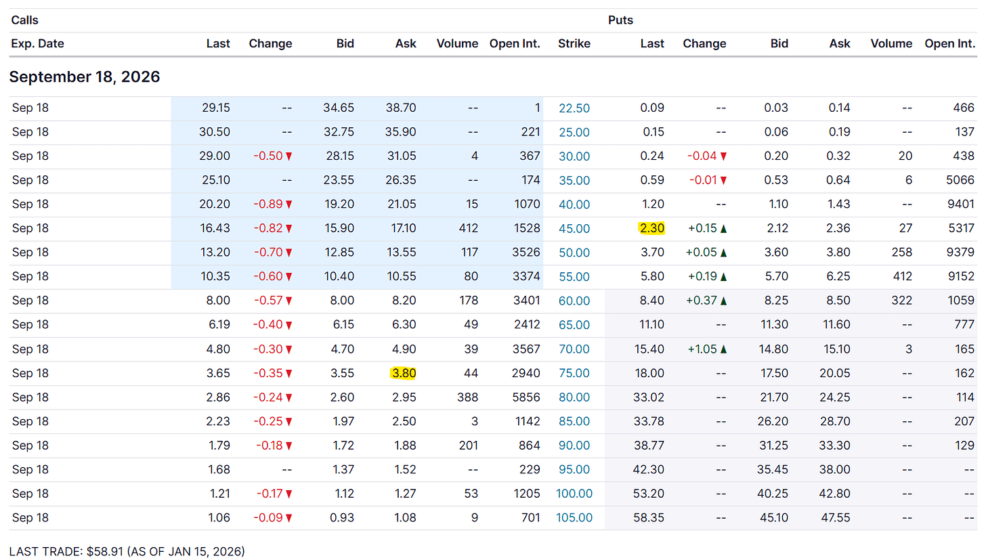Click put last price 58.35

tap(650, 518)
